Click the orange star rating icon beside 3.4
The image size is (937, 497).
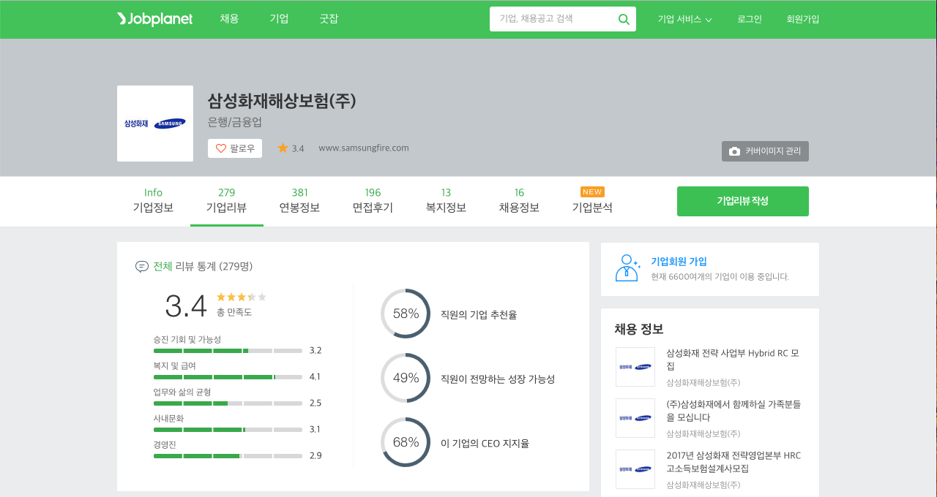click(x=283, y=148)
